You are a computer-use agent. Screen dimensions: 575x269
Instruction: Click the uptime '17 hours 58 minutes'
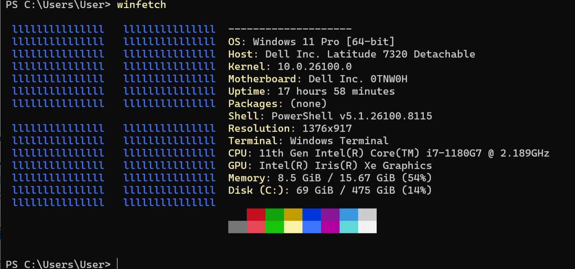336,91
